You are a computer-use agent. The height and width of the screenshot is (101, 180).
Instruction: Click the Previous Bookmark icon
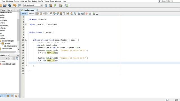68,13
